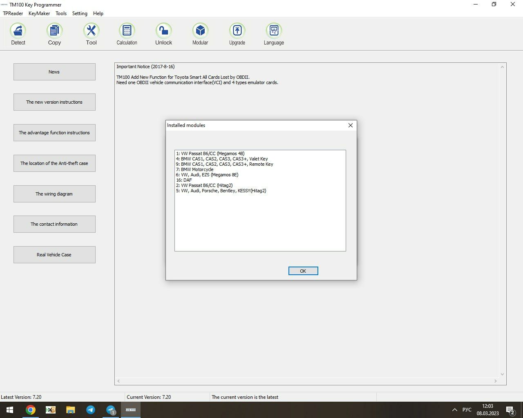
Task: Close the Installed modules dialog
Action: (350, 125)
